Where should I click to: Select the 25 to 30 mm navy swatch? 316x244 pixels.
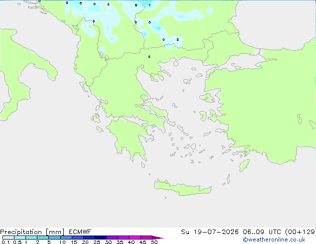coord(101,238)
